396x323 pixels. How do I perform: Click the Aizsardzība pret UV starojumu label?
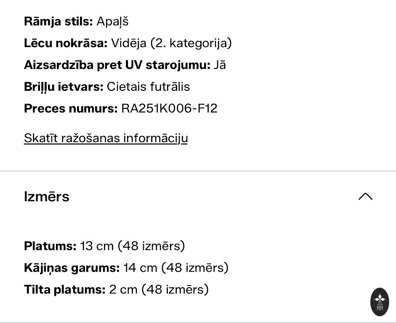click(x=117, y=65)
